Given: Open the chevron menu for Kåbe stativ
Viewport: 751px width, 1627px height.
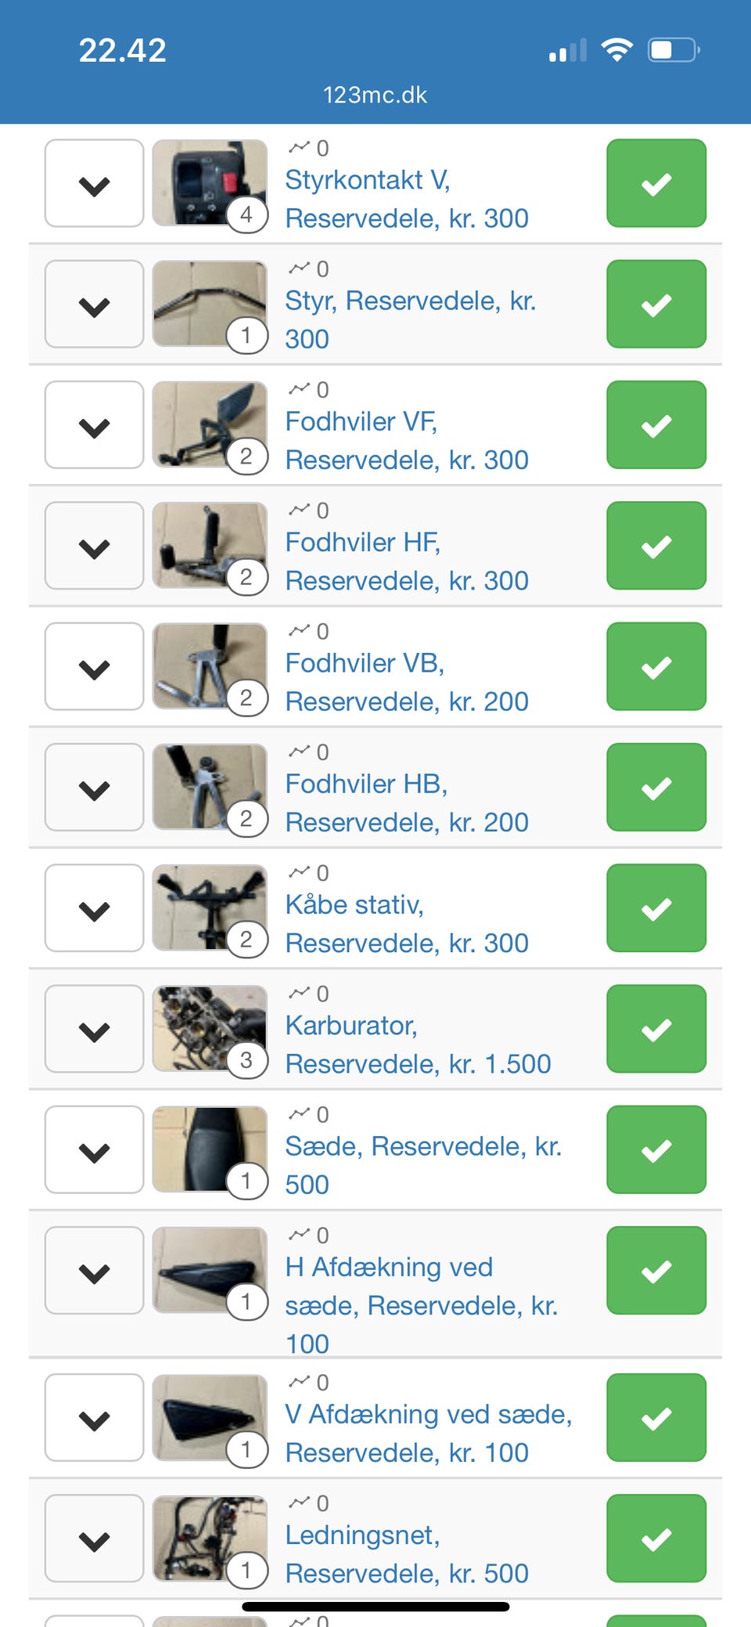Looking at the screenshot, I should (x=94, y=908).
